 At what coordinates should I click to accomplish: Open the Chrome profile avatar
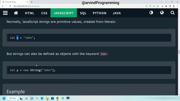coord(174,6)
